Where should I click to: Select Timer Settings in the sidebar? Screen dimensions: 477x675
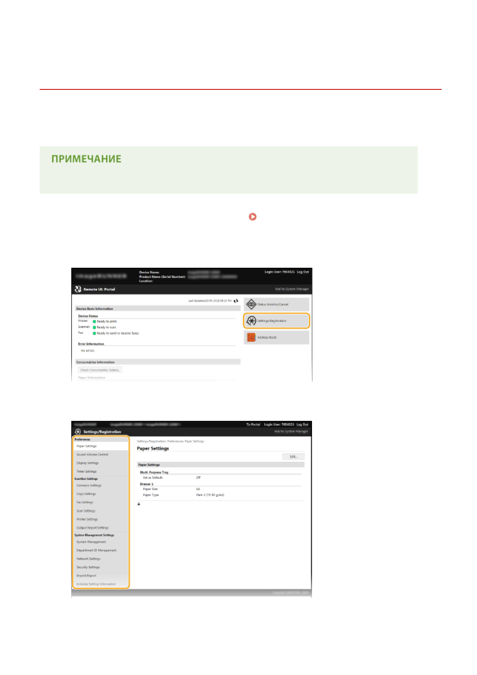(87, 471)
